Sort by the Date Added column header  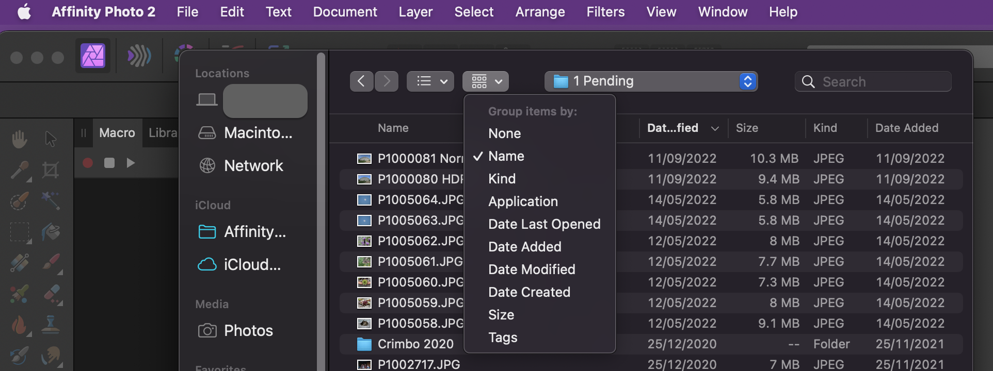pyautogui.click(x=907, y=128)
